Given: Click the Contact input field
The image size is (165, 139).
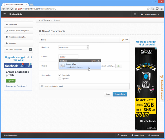Looking at the screenshot, I should pos(68,56).
